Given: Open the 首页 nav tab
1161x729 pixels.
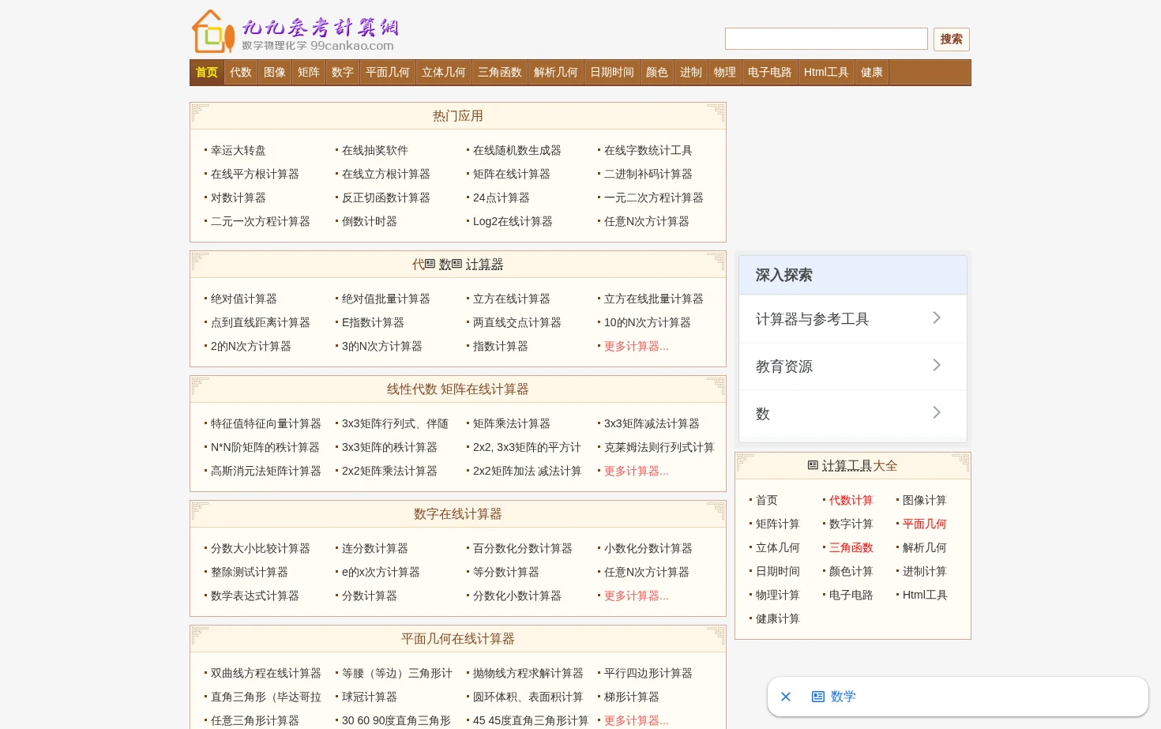Looking at the screenshot, I should click(207, 72).
